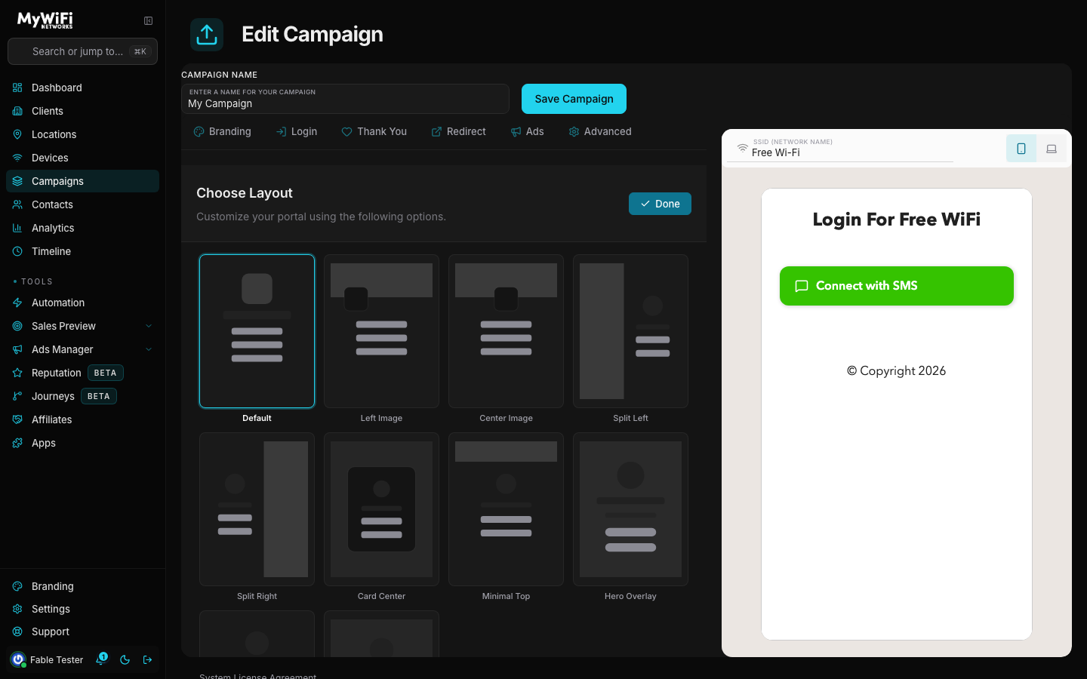1087x679 pixels.
Task: Click the Copyright 2026 text in preview
Action: point(897,370)
